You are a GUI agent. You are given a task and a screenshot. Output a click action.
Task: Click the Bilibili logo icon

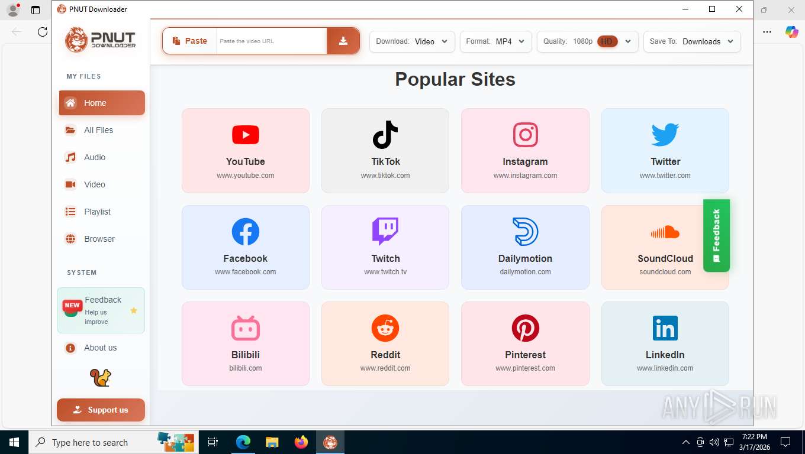[x=246, y=328]
